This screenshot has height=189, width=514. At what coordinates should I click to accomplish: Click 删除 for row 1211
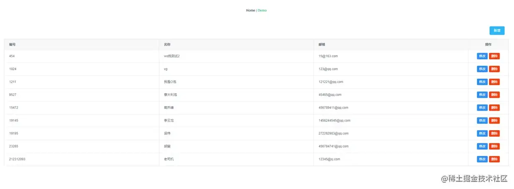[494, 82]
